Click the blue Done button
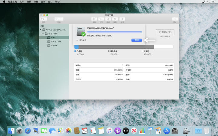The image size is (218, 136). (137, 40)
